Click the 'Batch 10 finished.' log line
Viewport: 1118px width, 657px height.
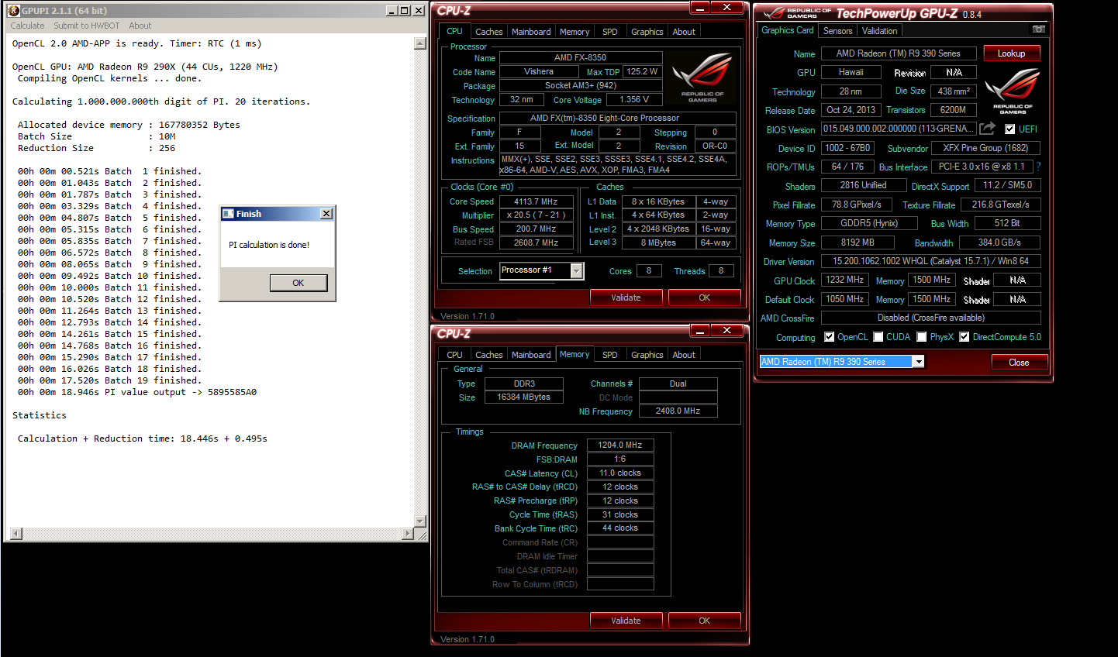(109, 276)
